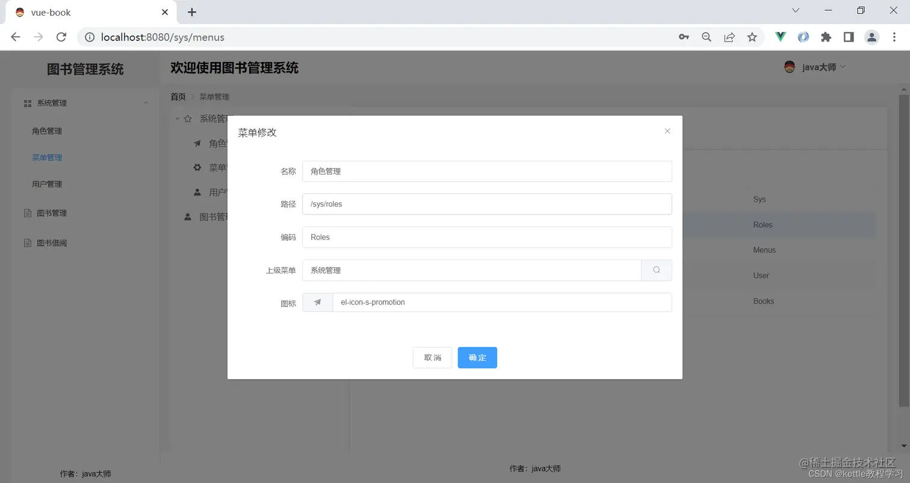Select 用户管理 in the sidebar menu
This screenshot has width=910, height=483.
tap(46, 184)
